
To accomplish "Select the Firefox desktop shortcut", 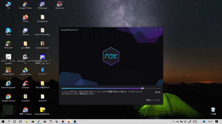I will click(26, 19).
